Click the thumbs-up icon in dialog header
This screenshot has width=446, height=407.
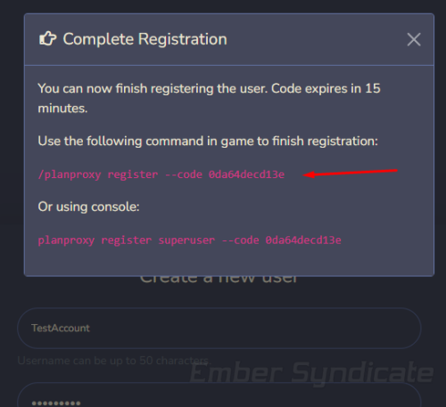(47, 38)
